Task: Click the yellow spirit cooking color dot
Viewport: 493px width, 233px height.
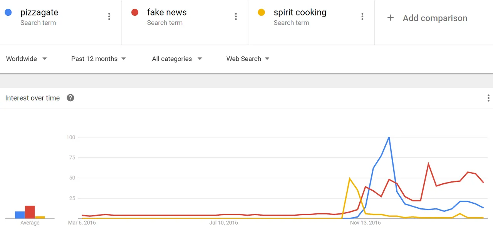Action: tap(261, 12)
